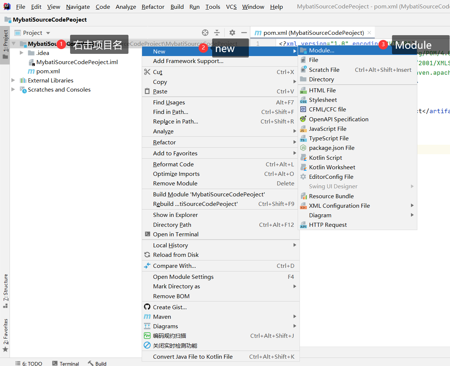Screen dimensions: 450x366
Task: Click the Maven icon in context menu
Action: point(147,317)
